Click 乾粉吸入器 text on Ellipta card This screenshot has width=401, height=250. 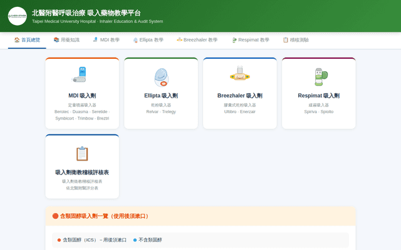pos(161,105)
